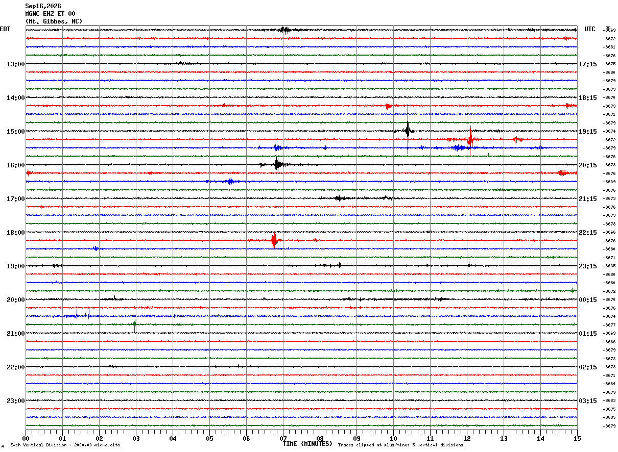Select the red burst on the 18:00 row

click(274, 240)
